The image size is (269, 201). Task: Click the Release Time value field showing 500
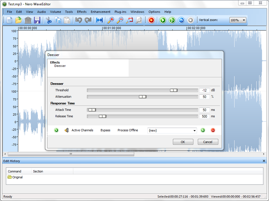point(204,116)
